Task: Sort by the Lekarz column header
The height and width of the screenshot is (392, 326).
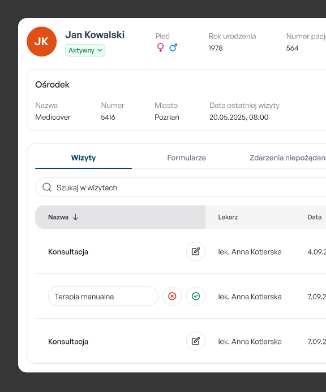Action: click(228, 217)
